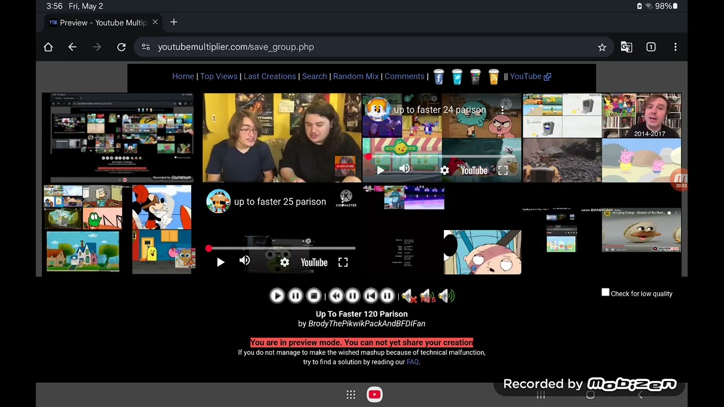
Task: Open the Top Views link
Action: [218, 76]
